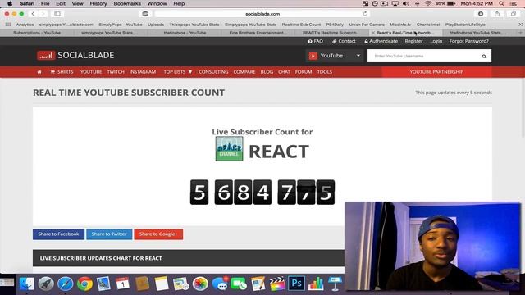Click the AdBlock extension icon in the toolbar
The width and height of the screenshot is (525, 295).
pyautogui.click(x=145, y=14)
